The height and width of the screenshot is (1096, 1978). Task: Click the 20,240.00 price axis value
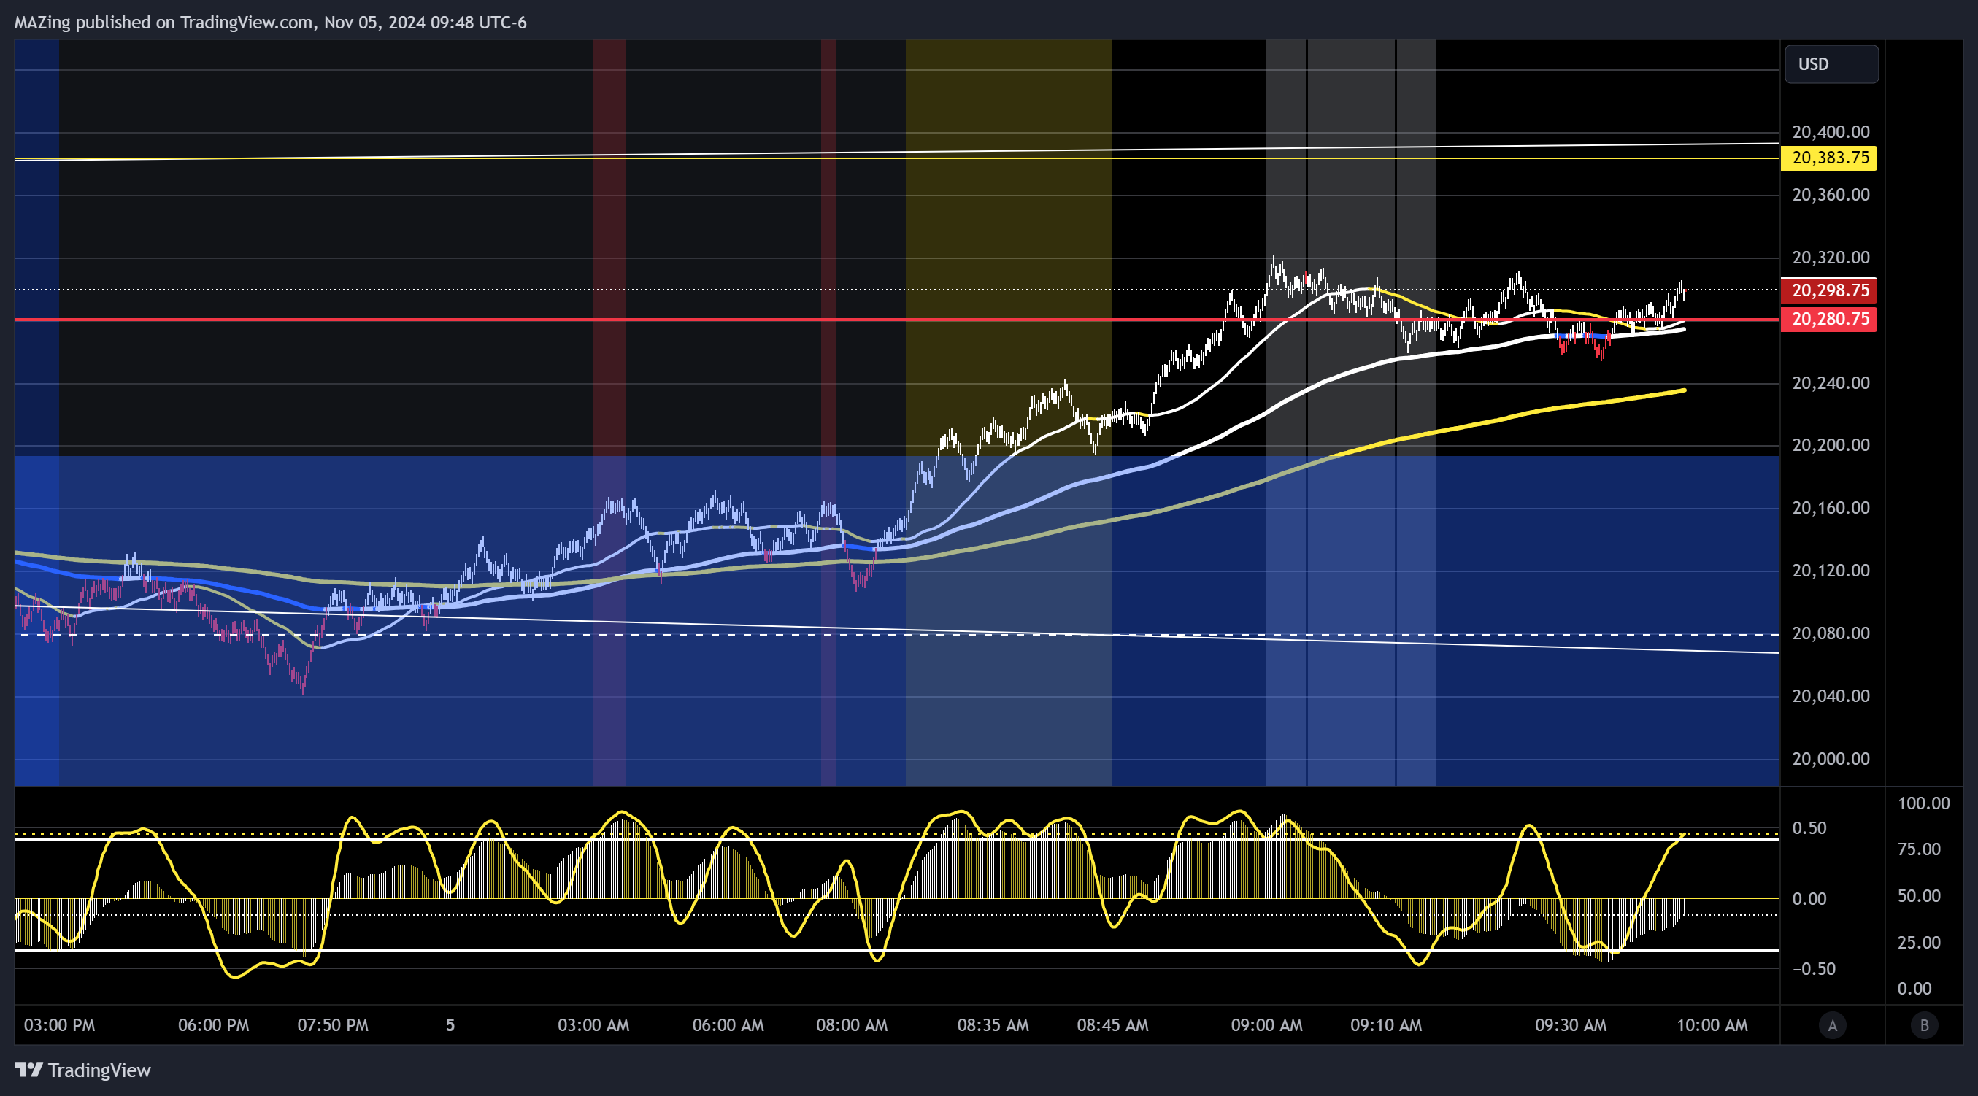1831,383
